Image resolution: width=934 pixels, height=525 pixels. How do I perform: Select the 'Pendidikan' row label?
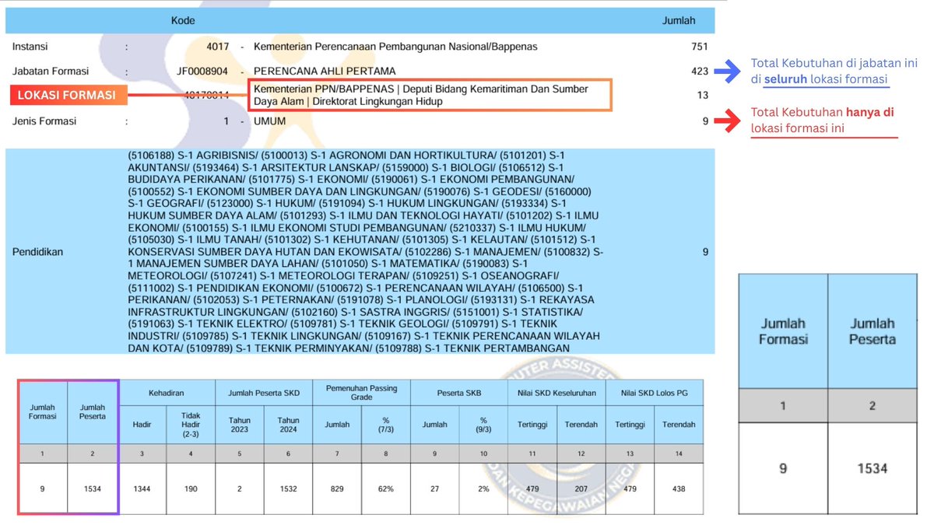[x=37, y=252]
